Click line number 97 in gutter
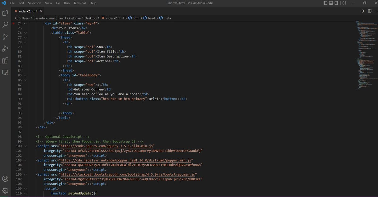The image size is (378, 197). pyautogui.click(x=20, y=132)
